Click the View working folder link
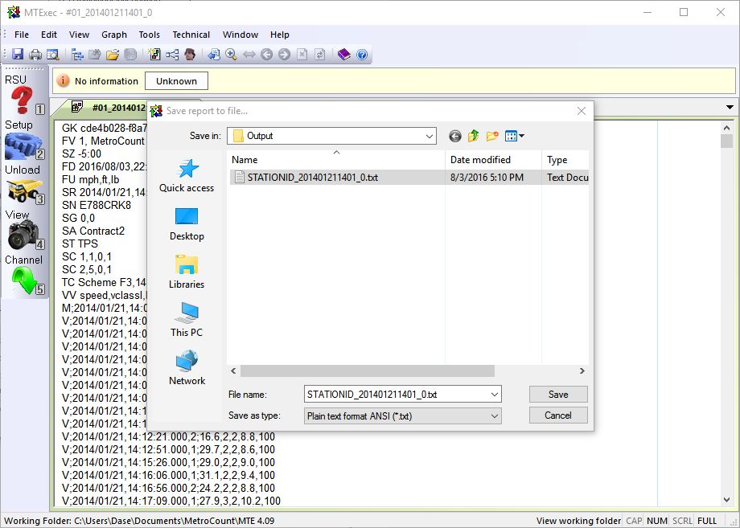Screen dimensions: 740x528 pos(578,521)
